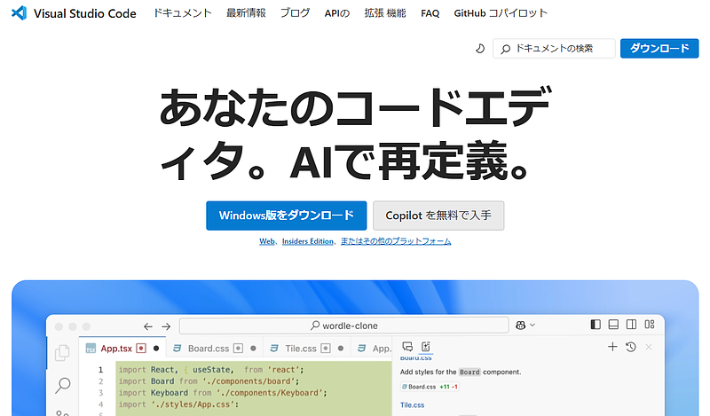Click the Windows版をダウンロード button
Viewport: 710px width, 416px height.
pyautogui.click(x=286, y=216)
